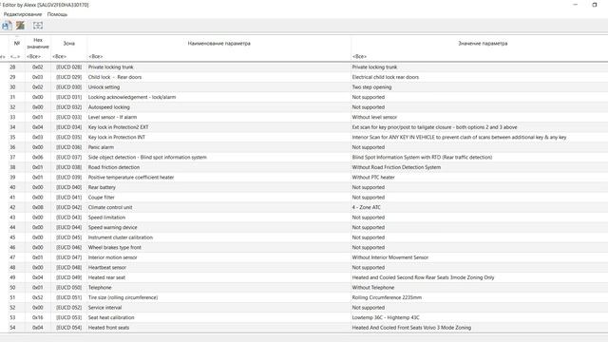Viewport: 608px width, 342px height.
Task: Sort by Значение параметра column header
Action: (x=479, y=44)
